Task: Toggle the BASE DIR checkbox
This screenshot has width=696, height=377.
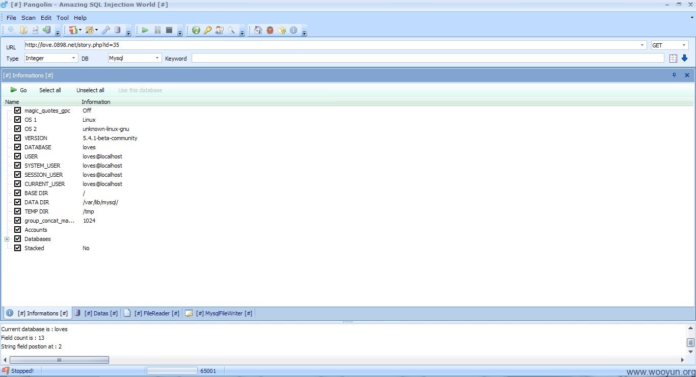Action: point(18,193)
